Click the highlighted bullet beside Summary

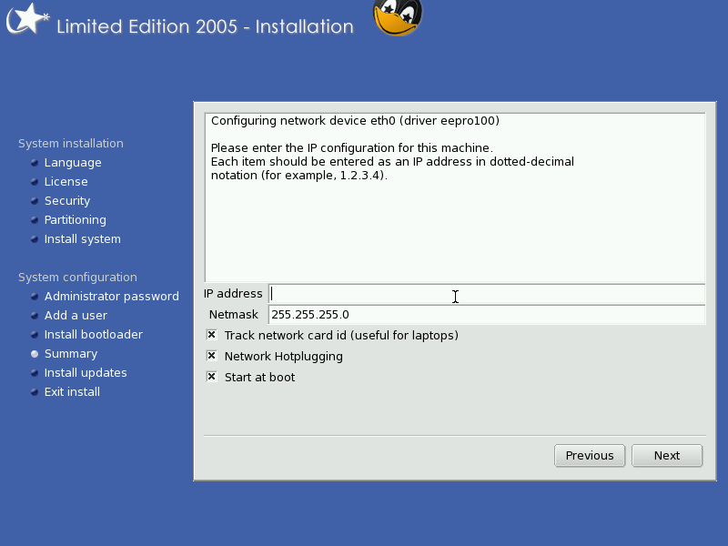coord(35,354)
